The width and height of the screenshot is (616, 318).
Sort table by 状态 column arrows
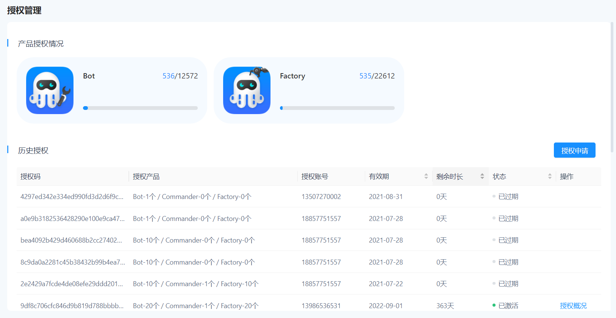tap(549, 176)
